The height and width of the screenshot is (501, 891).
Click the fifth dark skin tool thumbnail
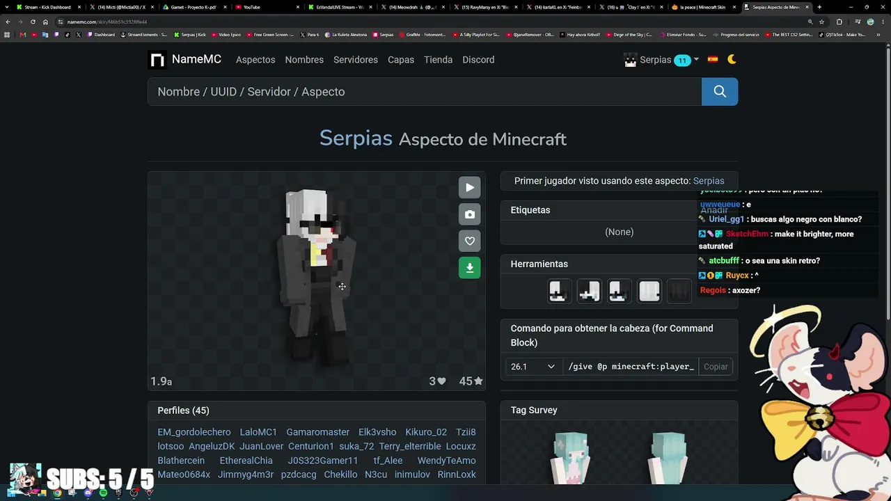click(679, 291)
